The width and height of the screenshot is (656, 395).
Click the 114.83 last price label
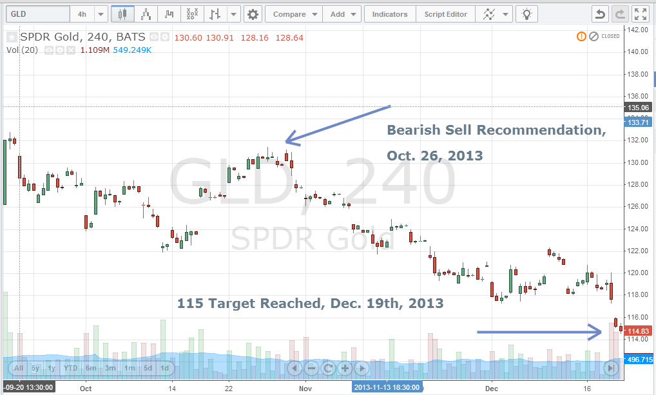click(x=637, y=331)
